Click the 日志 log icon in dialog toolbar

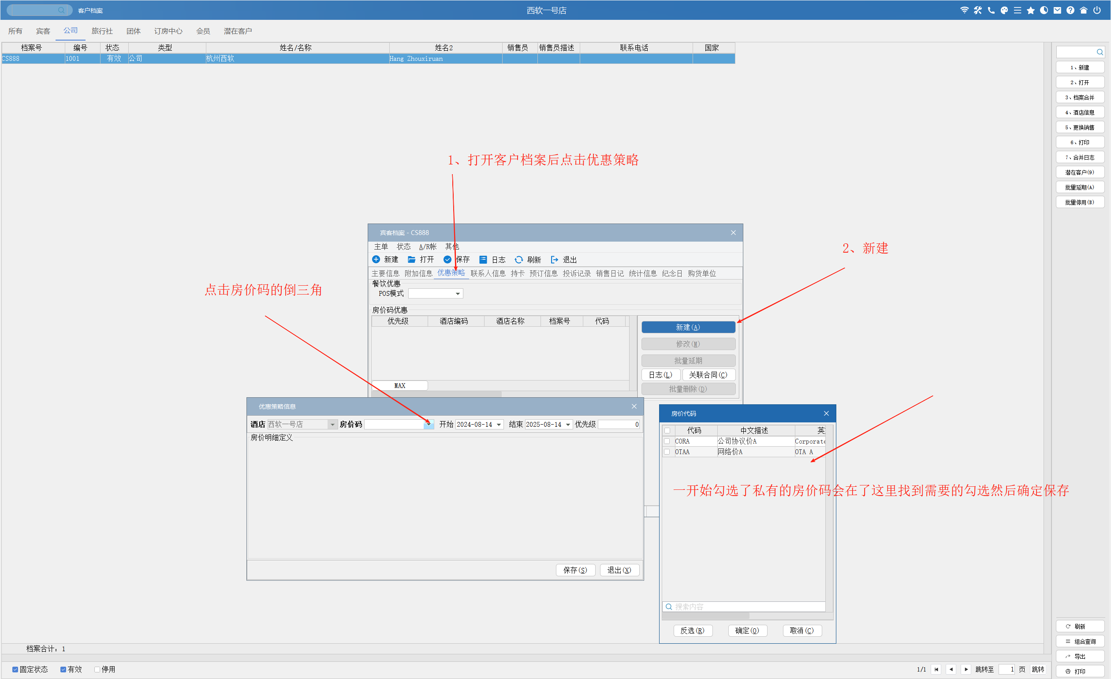[x=483, y=259]
